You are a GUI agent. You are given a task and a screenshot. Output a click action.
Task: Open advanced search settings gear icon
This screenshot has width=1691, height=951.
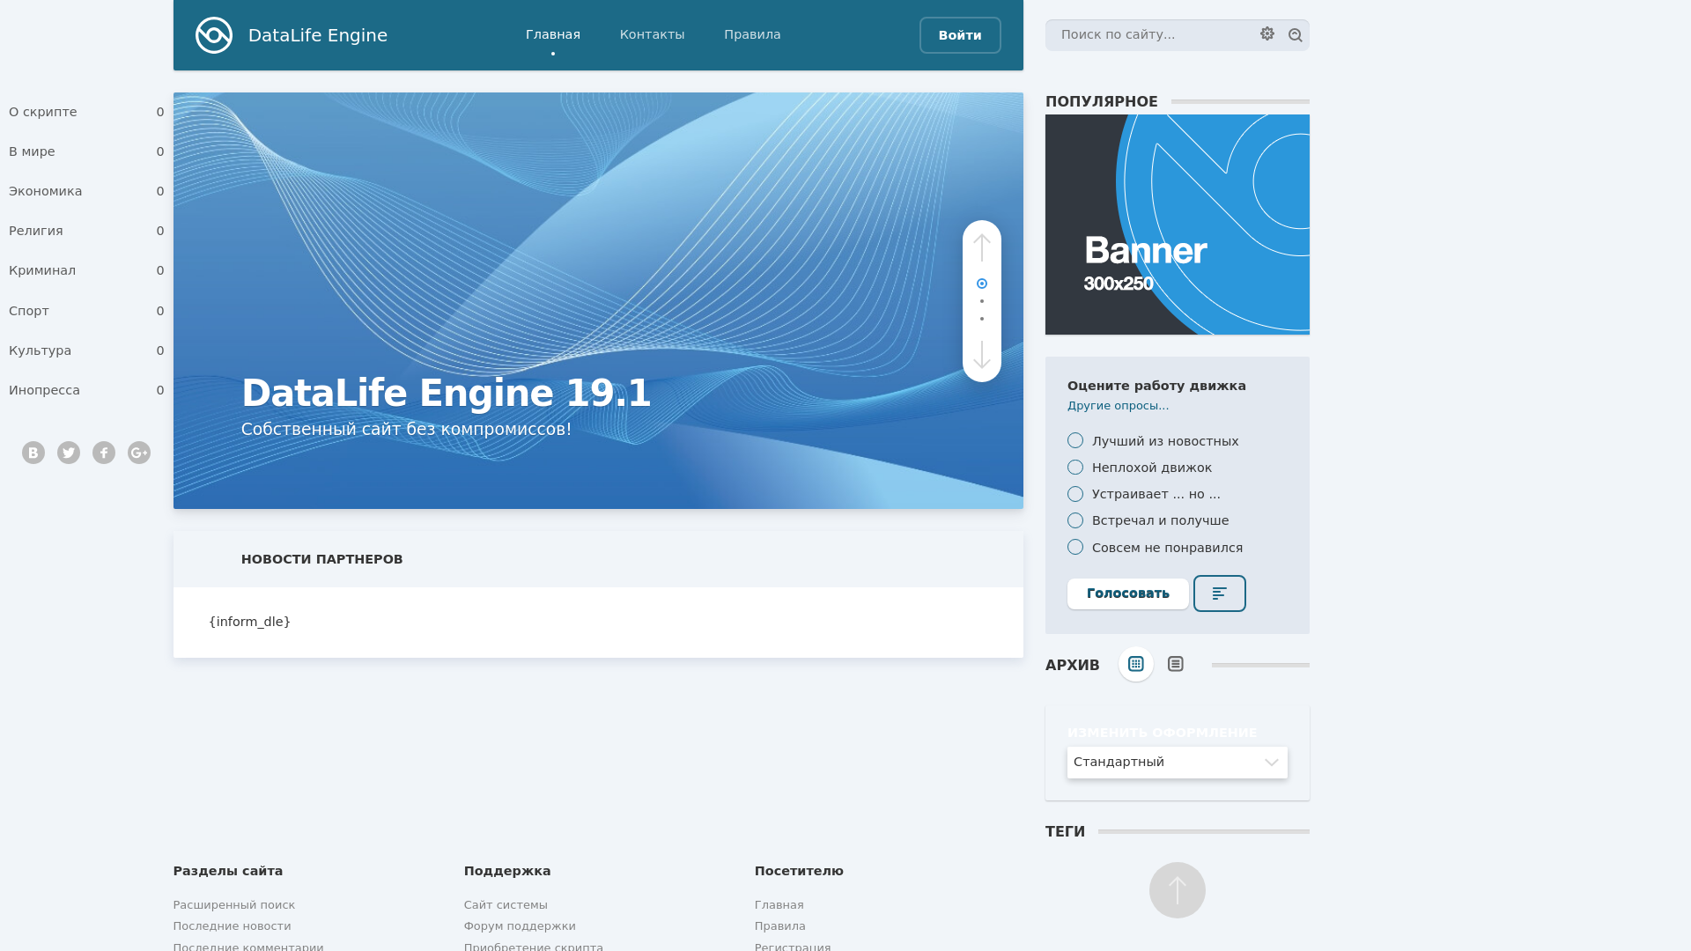(x=1267, y=33)
